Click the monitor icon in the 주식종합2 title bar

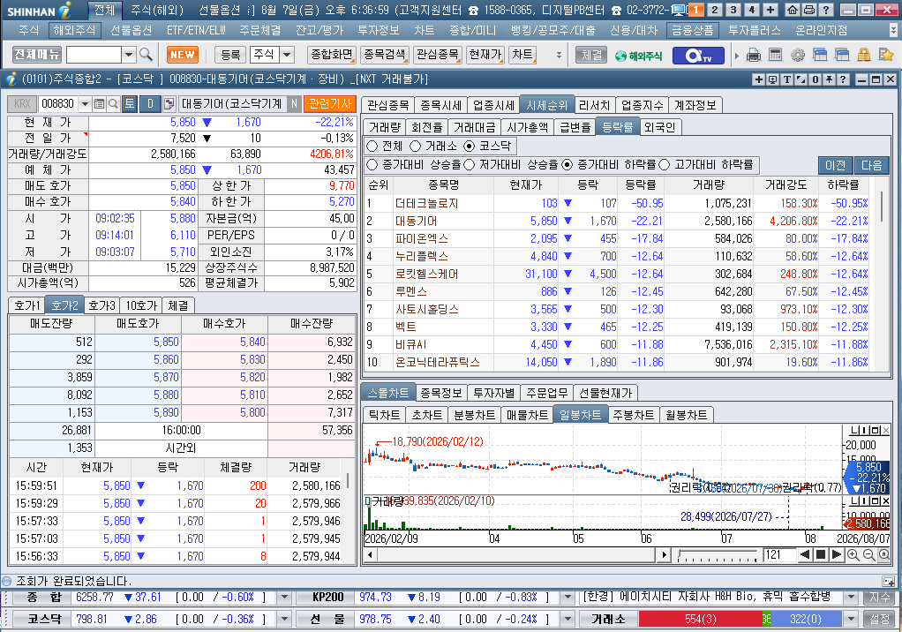pos(772,79)
